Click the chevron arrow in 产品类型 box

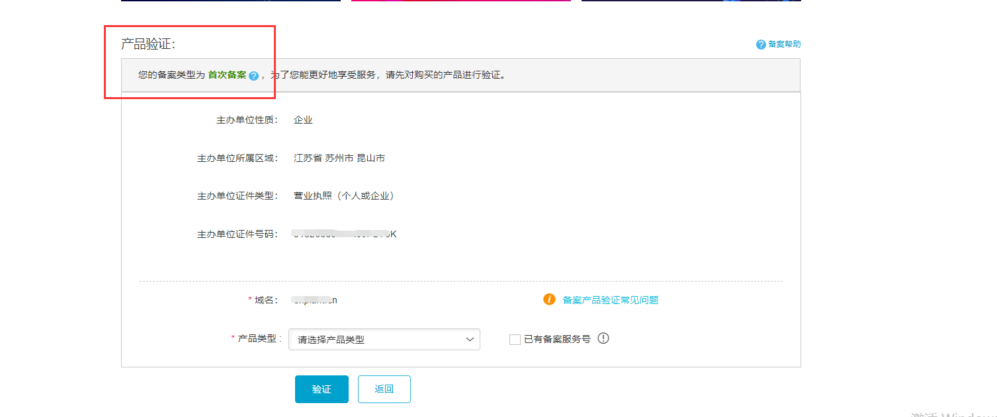tap(470, 340)
